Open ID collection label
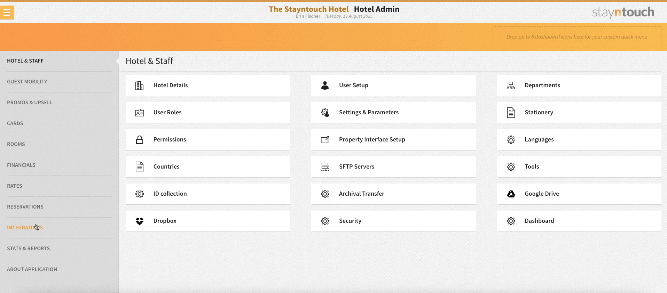 (170, 194)
